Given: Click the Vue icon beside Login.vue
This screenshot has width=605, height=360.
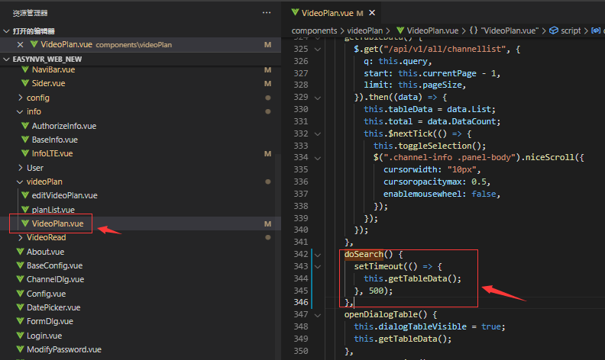Looking at the screenshot, I should (20, 336).
